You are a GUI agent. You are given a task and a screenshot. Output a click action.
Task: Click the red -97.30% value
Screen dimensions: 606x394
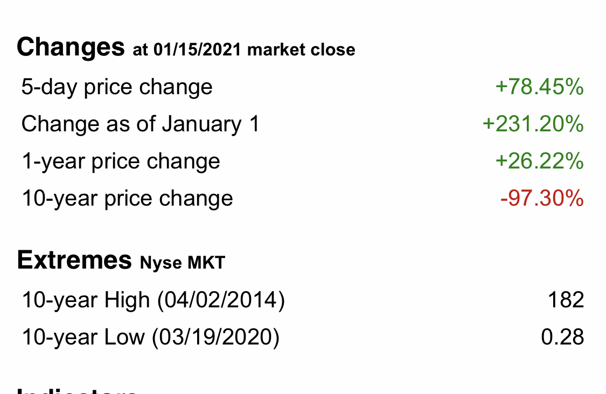(542, 199)
